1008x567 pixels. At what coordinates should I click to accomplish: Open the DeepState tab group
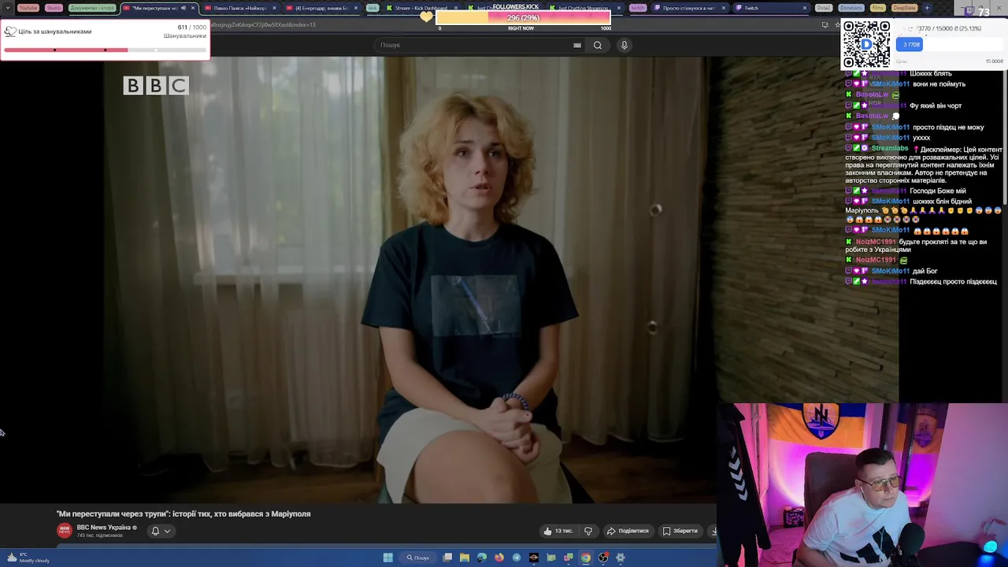click(904, 8)
